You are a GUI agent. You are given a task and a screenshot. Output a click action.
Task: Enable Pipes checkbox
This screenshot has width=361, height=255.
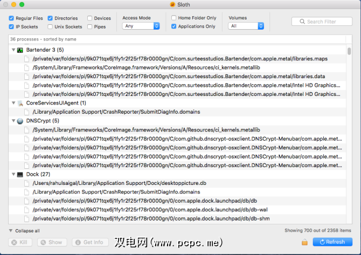pos(90,26)
